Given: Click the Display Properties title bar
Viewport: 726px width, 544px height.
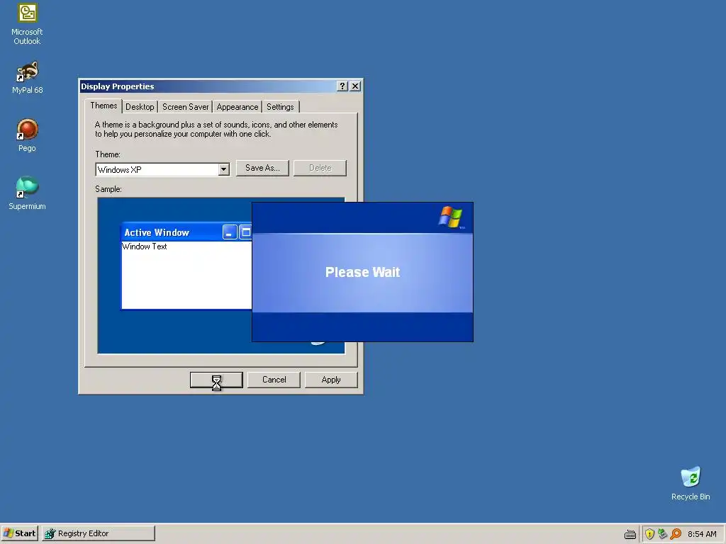Looking at the screenshot, I should pos(221,86).
